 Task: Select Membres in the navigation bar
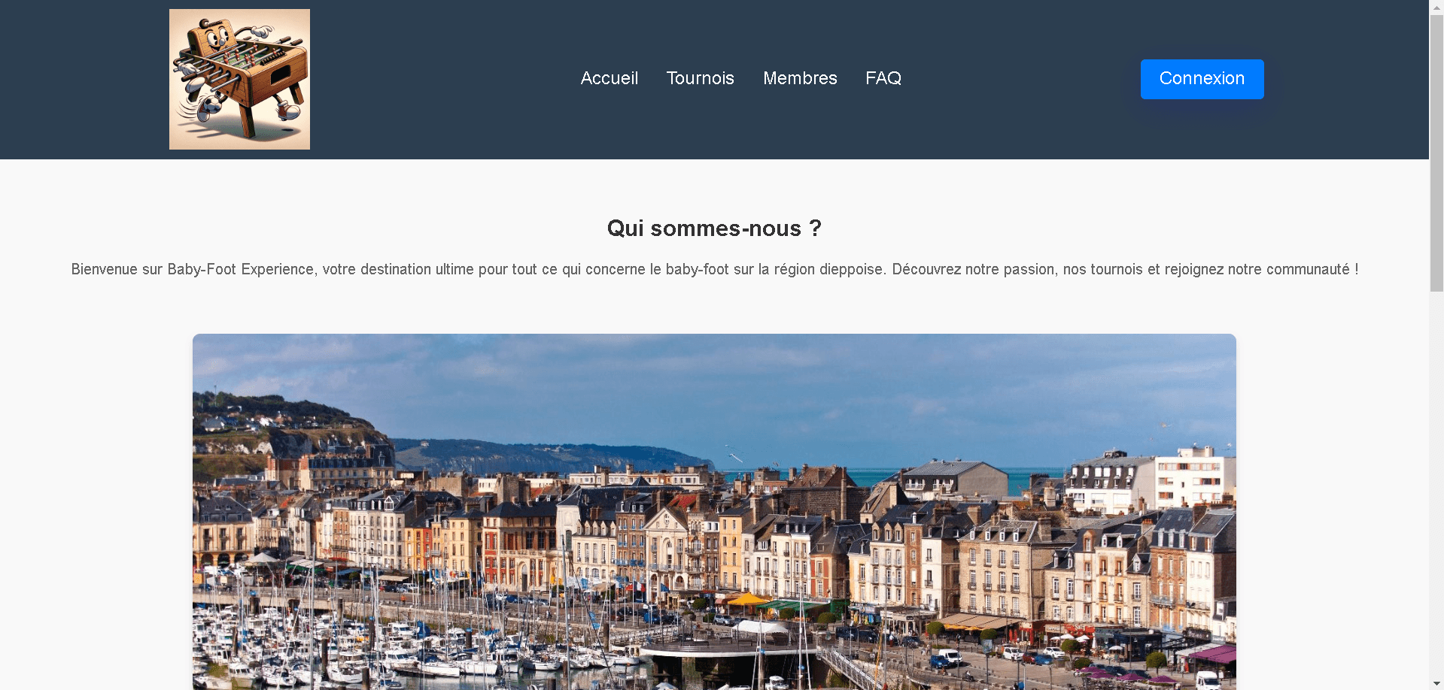click(800, 78)
